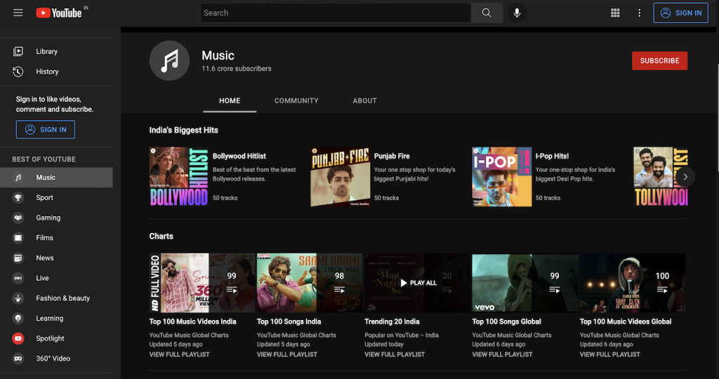Viewport: 719px width, 379px height.
Task: Start voice search with microphone
Action: coord(517,13)
